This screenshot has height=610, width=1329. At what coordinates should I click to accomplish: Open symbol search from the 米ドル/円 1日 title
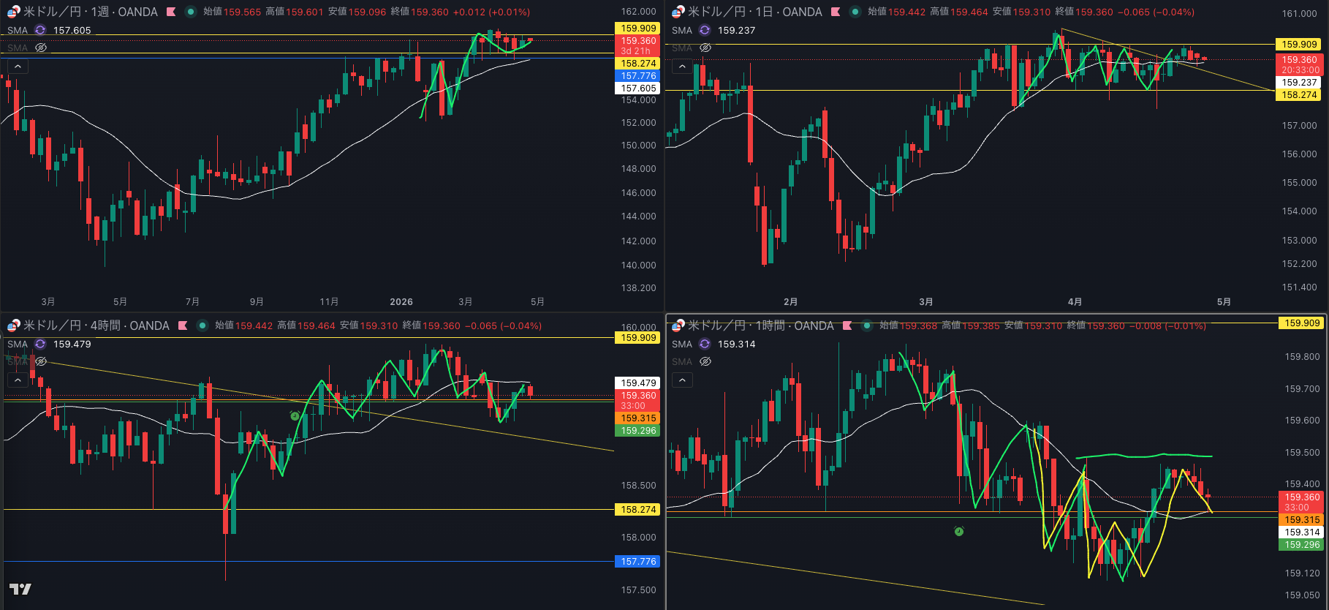tap(755, 12)
